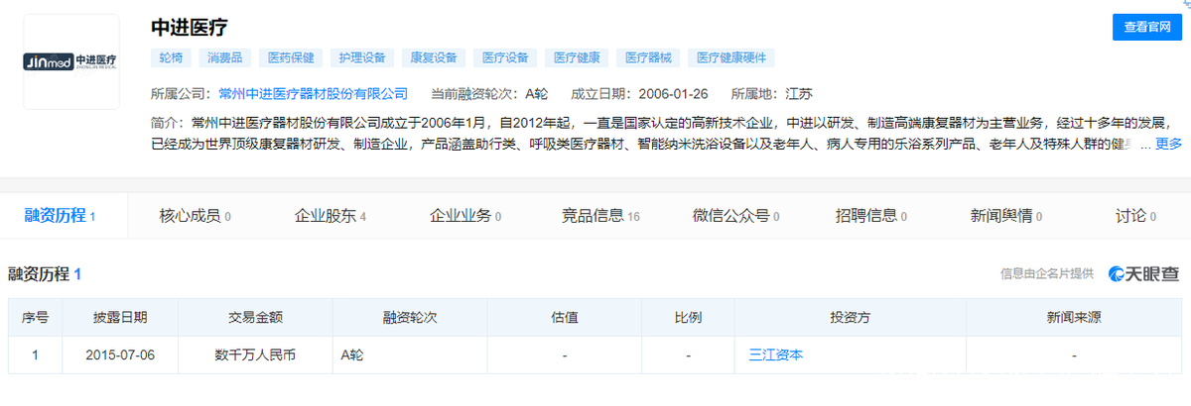Switch to the 融资历程 tab

[x=60, y=215]
